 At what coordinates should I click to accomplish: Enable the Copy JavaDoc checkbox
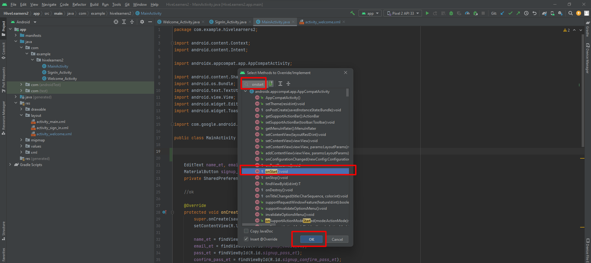point(246,231)
